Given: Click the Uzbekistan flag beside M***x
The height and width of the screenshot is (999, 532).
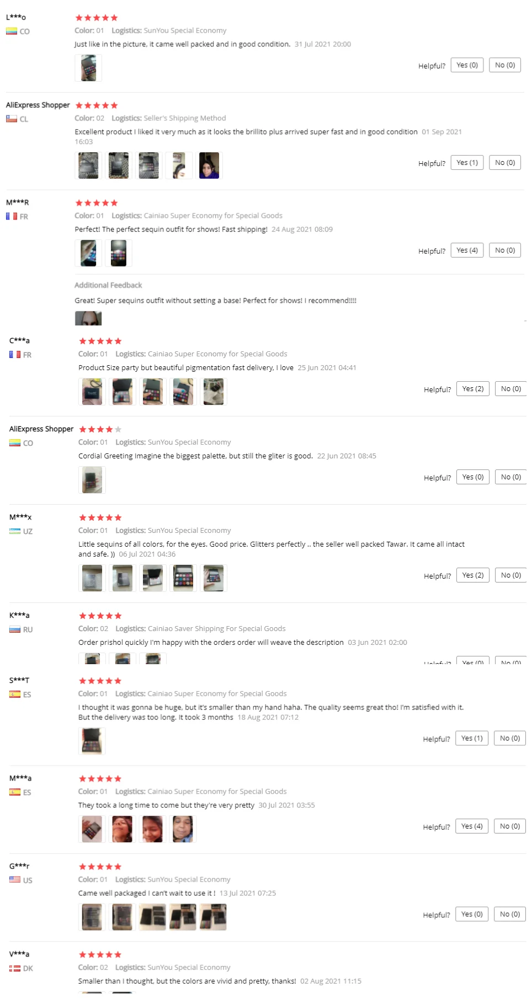Looking at the screenshot, I should (x=15, y=531).
